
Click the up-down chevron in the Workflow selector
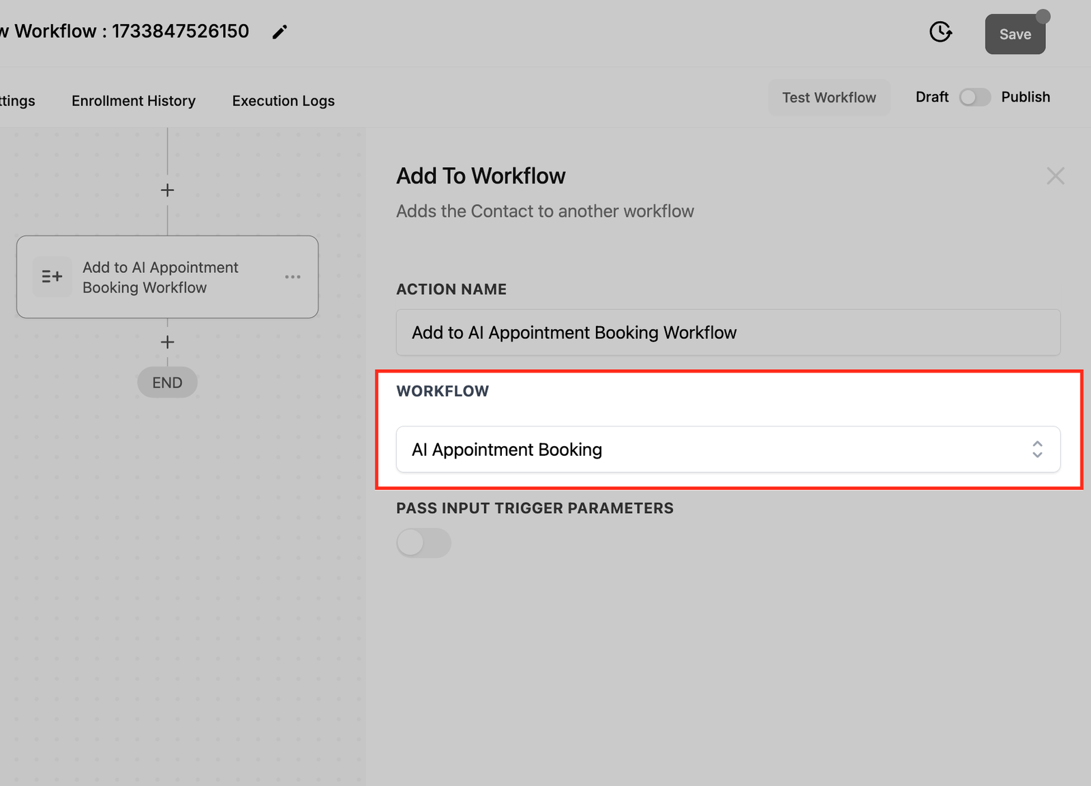click(x=1036, y=450)
